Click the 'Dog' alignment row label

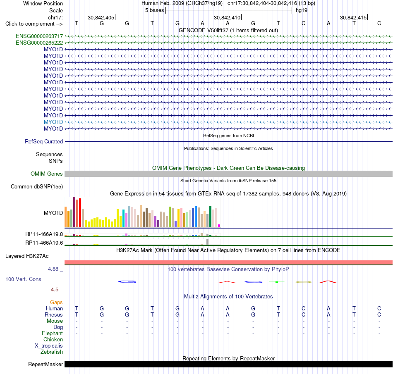pos(58,327)
